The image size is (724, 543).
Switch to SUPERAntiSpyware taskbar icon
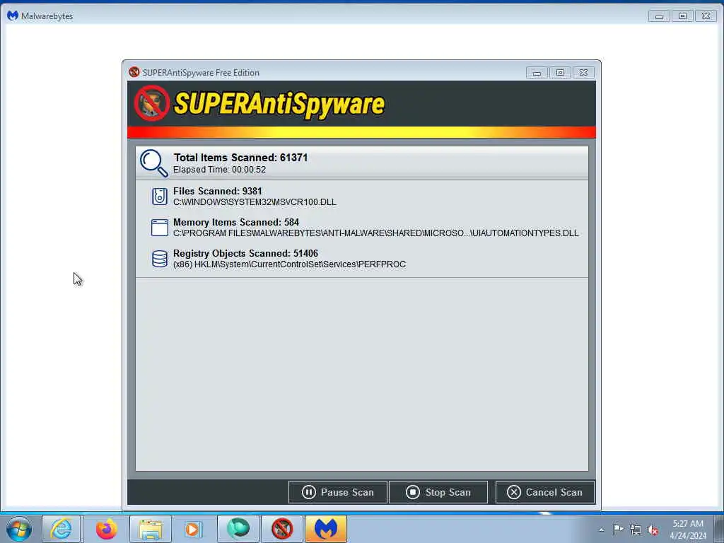282,529
